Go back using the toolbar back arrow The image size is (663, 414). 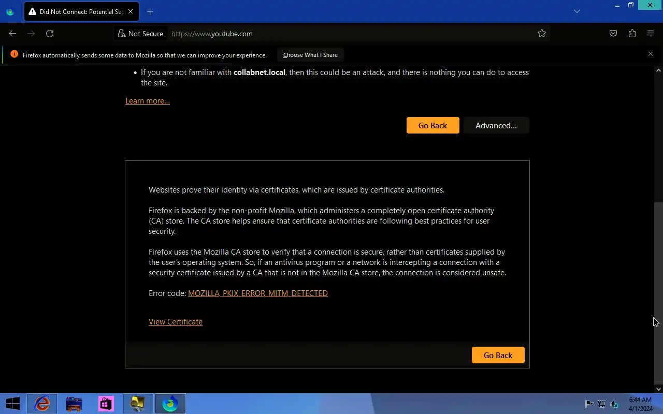[12, 34]
